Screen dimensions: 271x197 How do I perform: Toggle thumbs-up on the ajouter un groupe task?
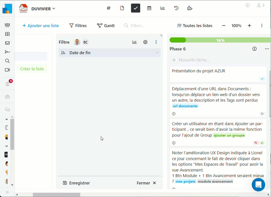[x=262, y=143]
